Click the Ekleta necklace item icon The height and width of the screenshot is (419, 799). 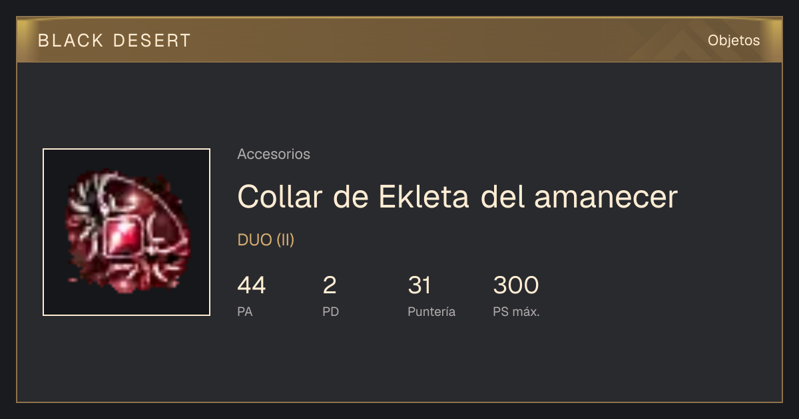click(x=127, y=232)
